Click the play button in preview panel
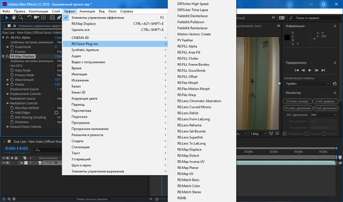Image resolution: width=343 pixels, height=202 pixels. [310, 70]
